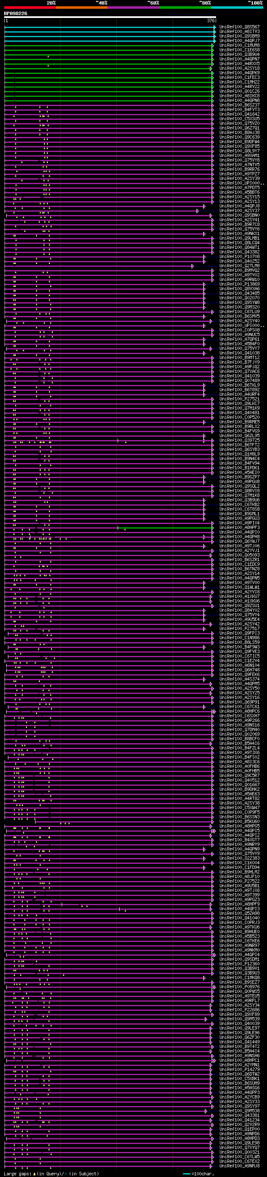The width and height of the screenshot is (267, 1177).
Task: Click label UniRef100_A8HPF3
Action: [x=239, y=527]
